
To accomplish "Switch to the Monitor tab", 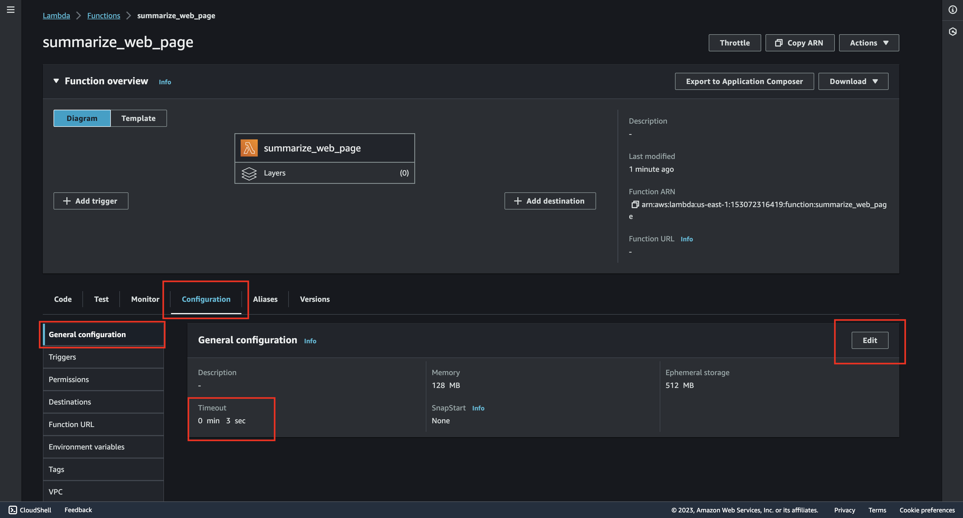I will tap(145, 299).
